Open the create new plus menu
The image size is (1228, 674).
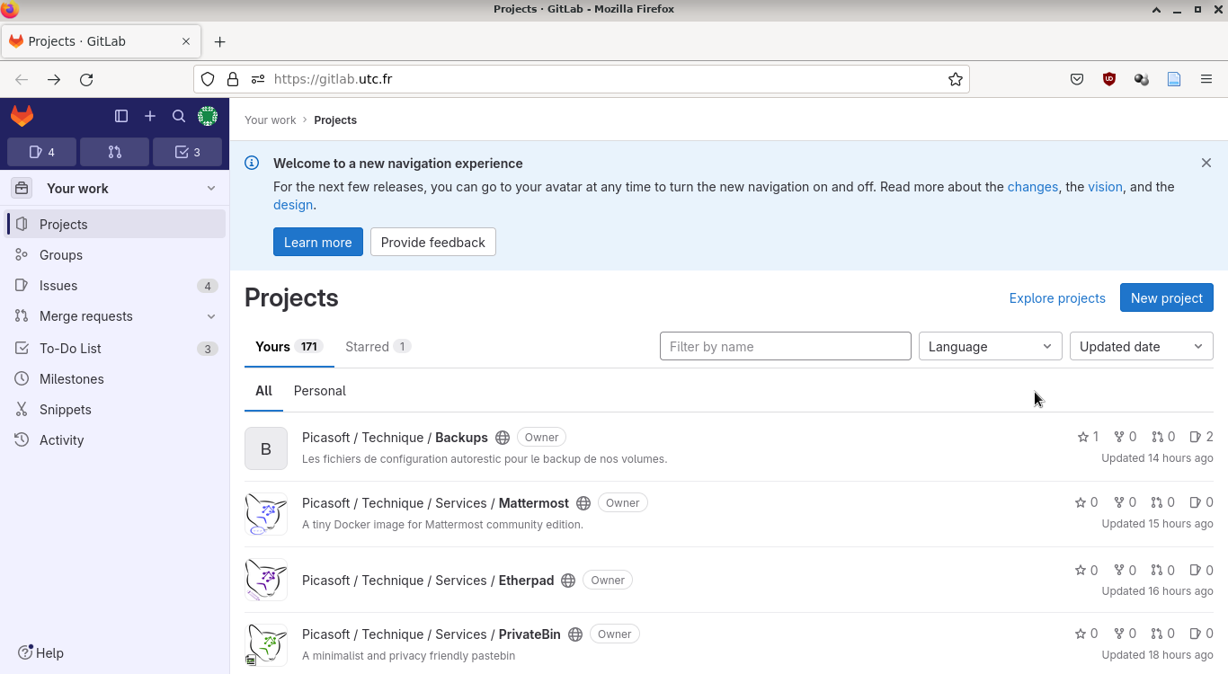(150, 116)
